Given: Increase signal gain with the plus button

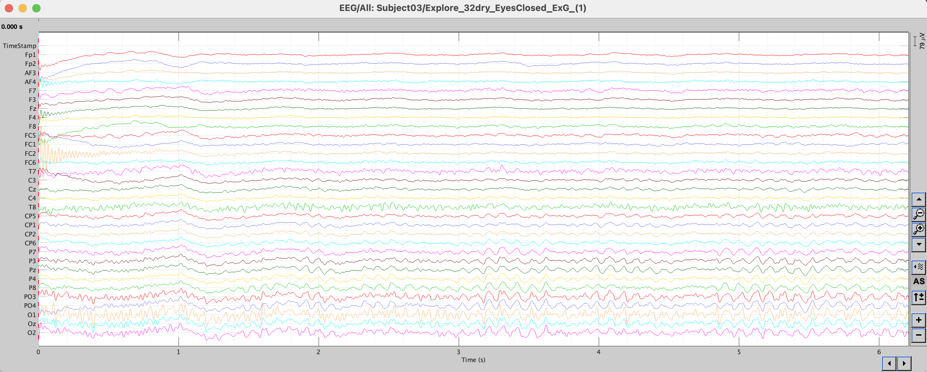Looking at the screenshot, I should tap(918, 320).
